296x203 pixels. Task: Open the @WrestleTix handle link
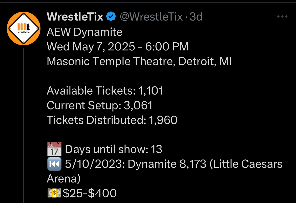click(x=151, y=17)
